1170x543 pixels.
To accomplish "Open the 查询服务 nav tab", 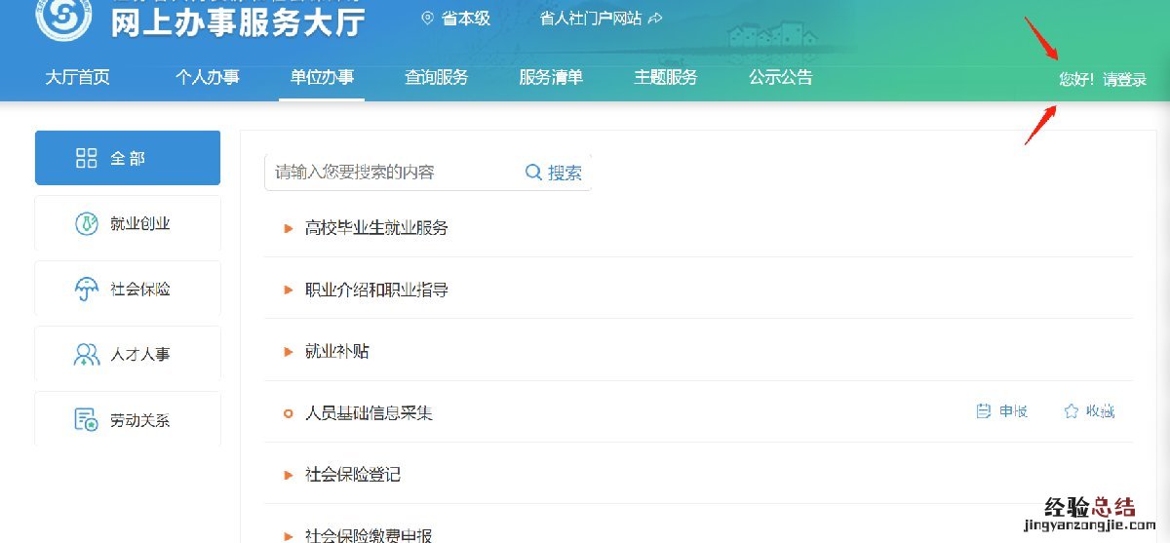I will [437, 78].
